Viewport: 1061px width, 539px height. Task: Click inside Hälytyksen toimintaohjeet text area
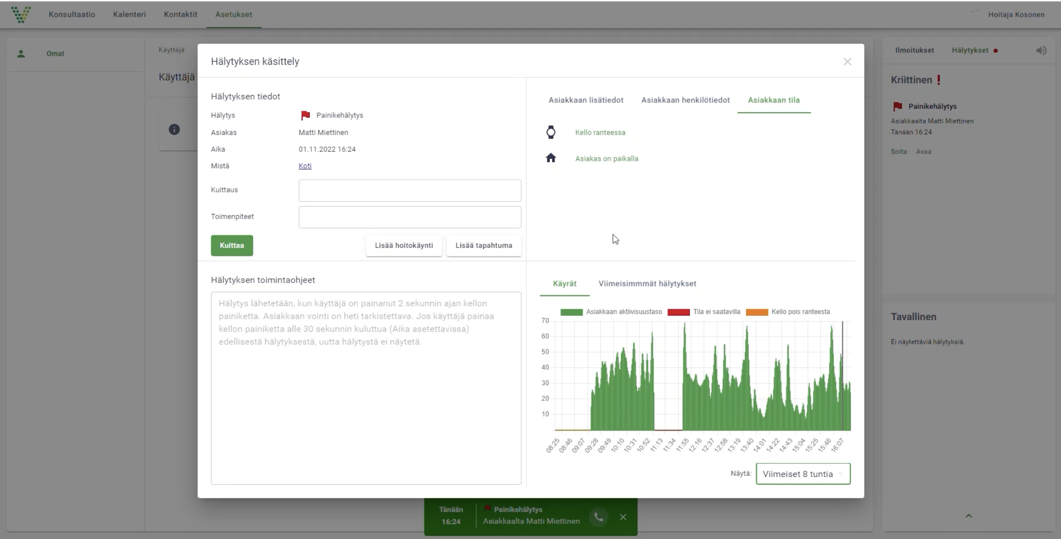[366, 388]
